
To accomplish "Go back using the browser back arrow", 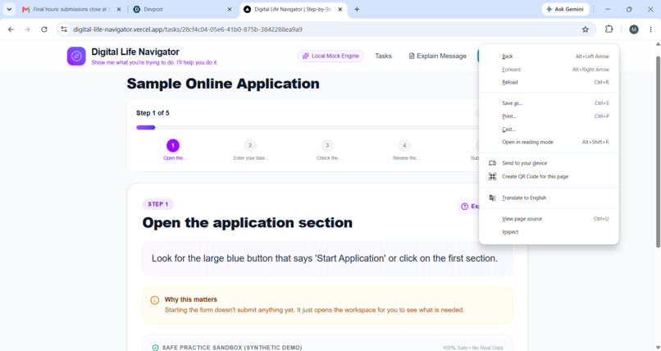I will point(11,29).
